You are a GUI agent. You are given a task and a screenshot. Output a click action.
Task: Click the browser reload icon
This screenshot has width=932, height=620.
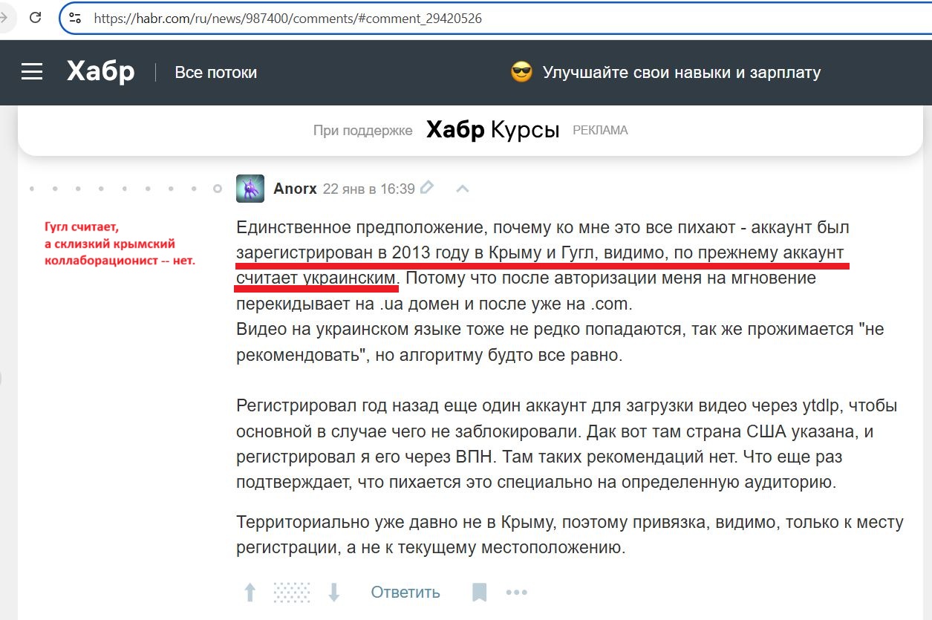pyautogui.click(x=36, y=18)
